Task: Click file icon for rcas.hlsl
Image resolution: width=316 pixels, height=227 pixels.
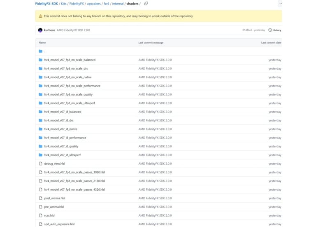Action: pyautogui.click(x=40, y=215)
